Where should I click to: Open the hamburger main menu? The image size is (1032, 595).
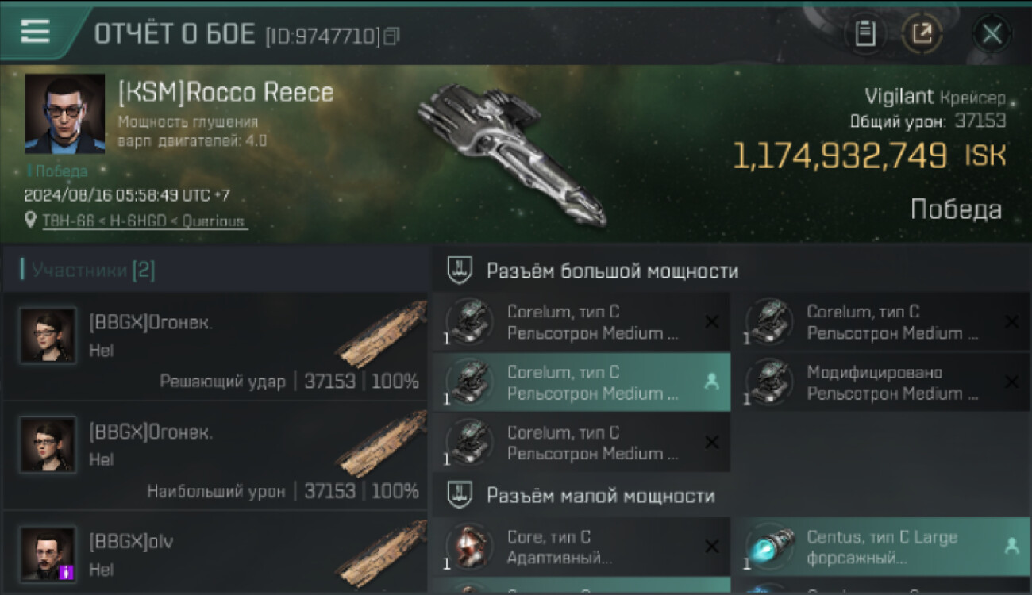pyautogui.click(x=35, y=32)
